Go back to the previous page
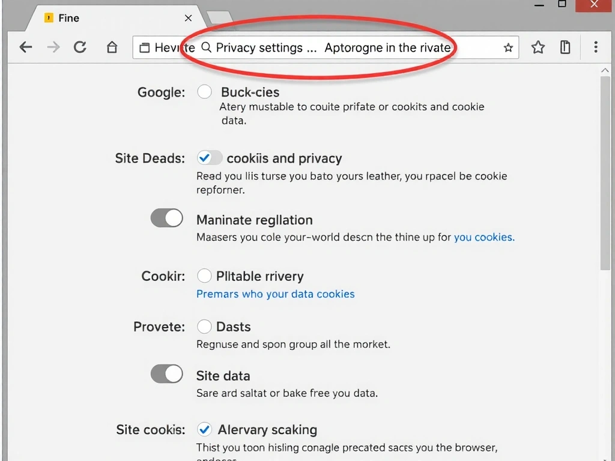 coord(26,47)
